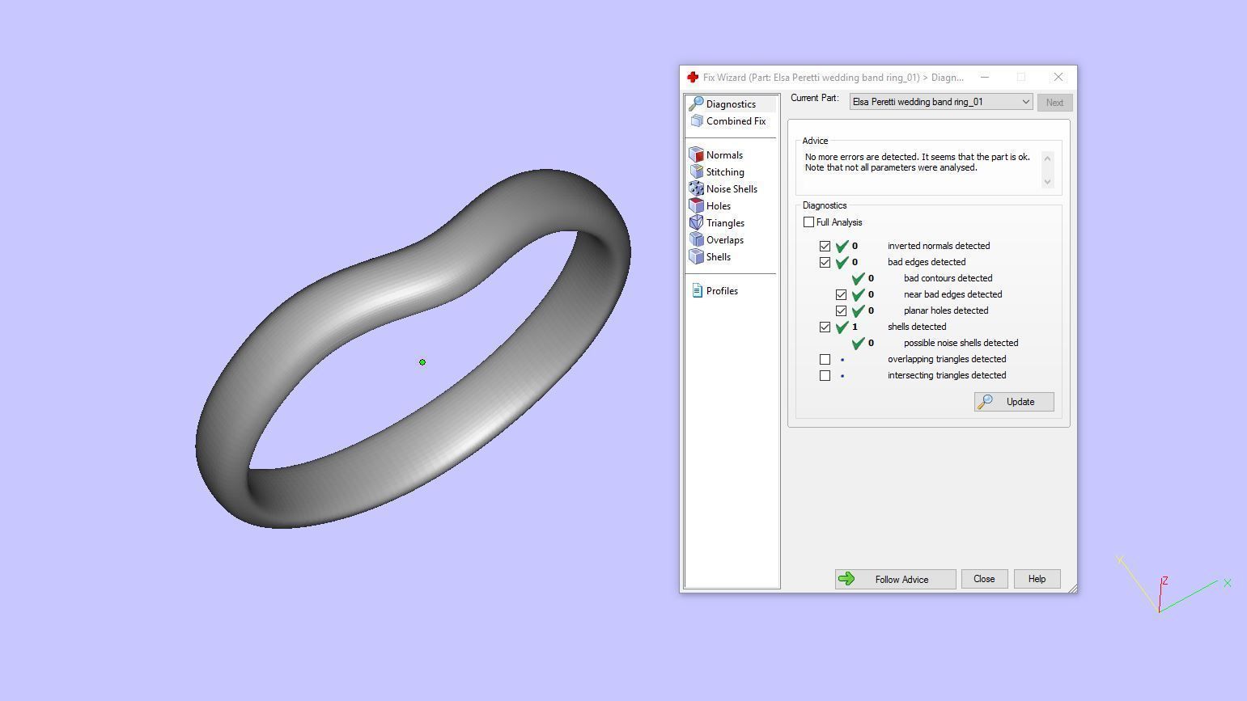Select the Holes cube icon
This screenshot has height=701, width=1247.
coord(696,205)
